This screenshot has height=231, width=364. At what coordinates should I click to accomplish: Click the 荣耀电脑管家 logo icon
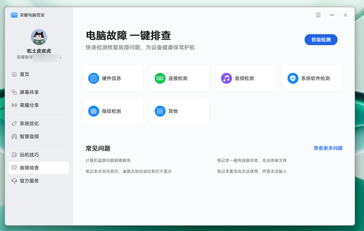pos(14,15)
